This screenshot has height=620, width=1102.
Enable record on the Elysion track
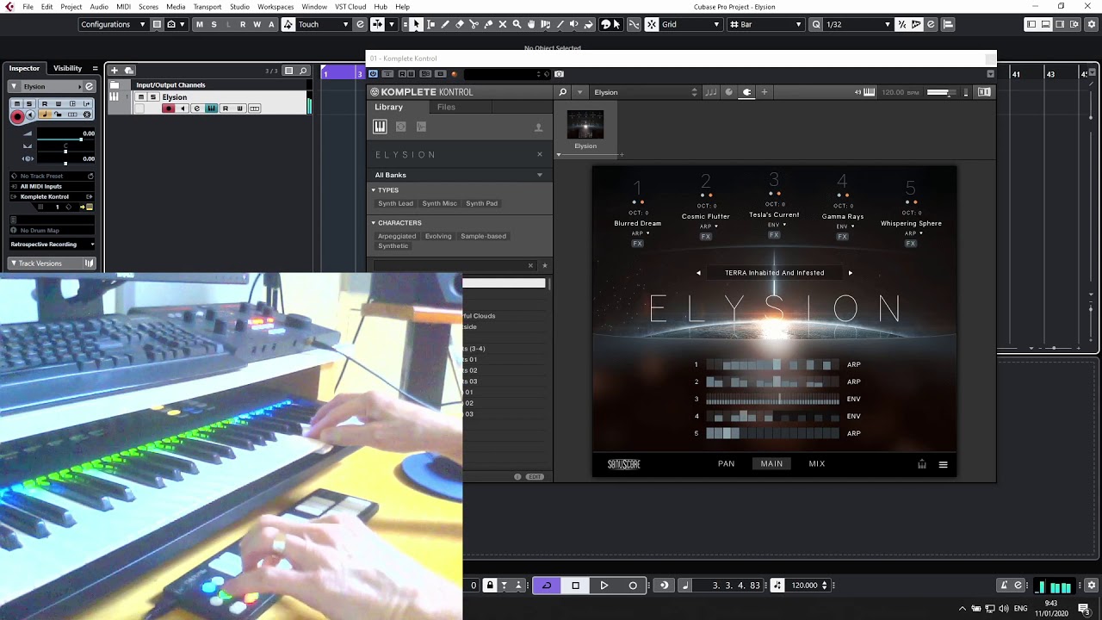point(169,108)
